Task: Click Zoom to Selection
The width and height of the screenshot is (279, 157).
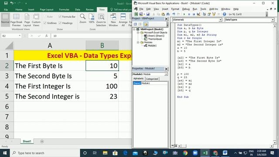Action: [101, 20]
